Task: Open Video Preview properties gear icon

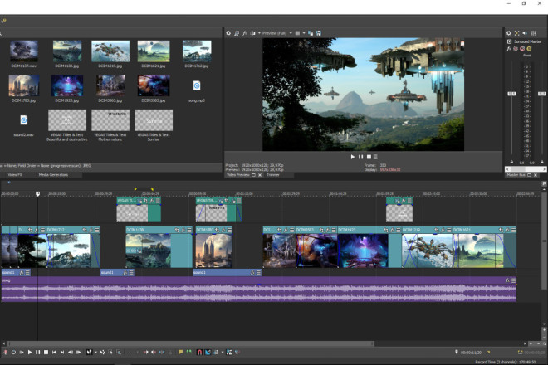Action: coord(228,33)
